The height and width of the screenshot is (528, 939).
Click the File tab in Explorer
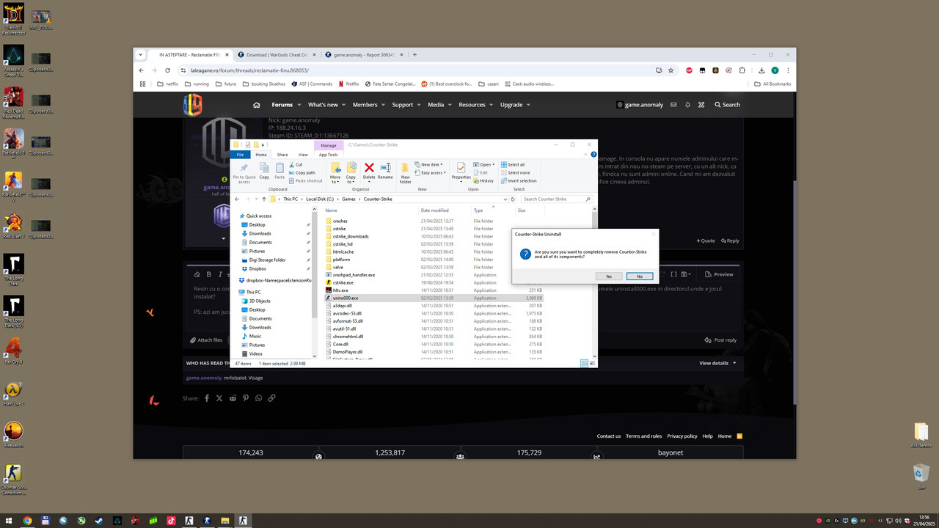tap(239, 155)
